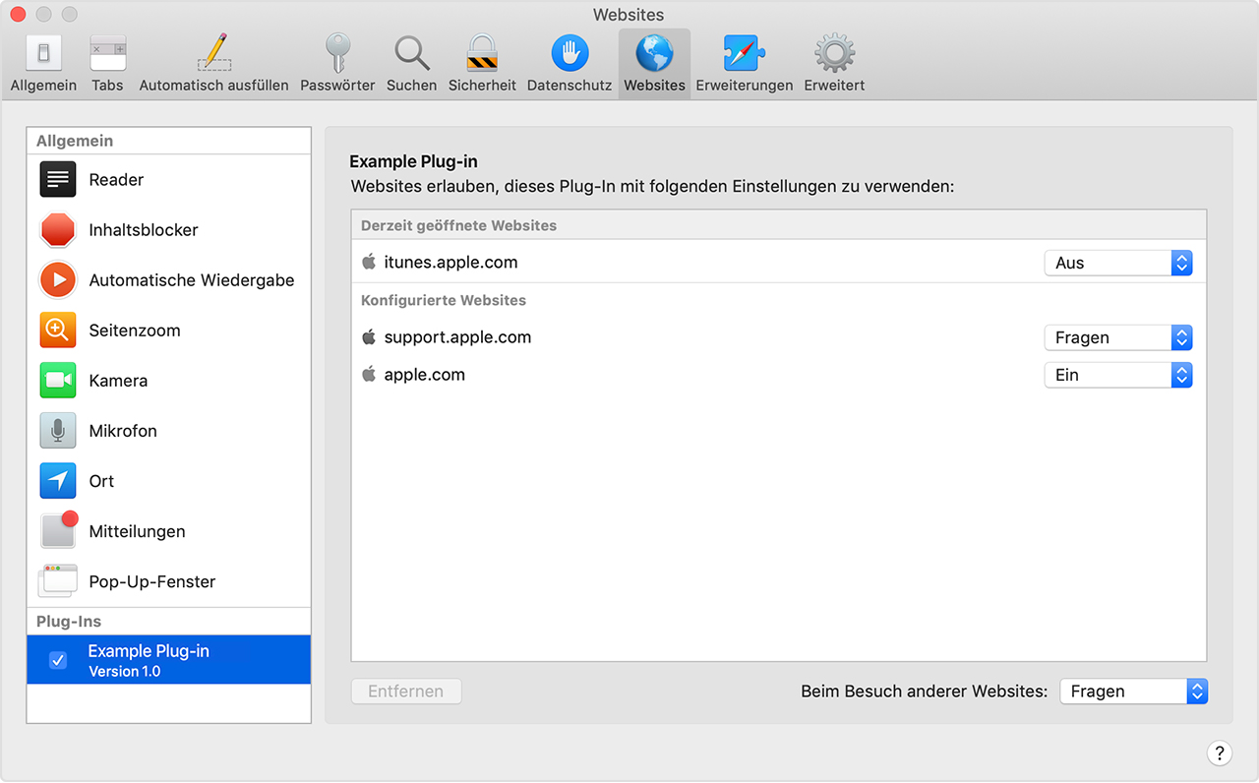
Task: Open the apple.com dropdown set to Ein
Action: [x=1118, y=375]
